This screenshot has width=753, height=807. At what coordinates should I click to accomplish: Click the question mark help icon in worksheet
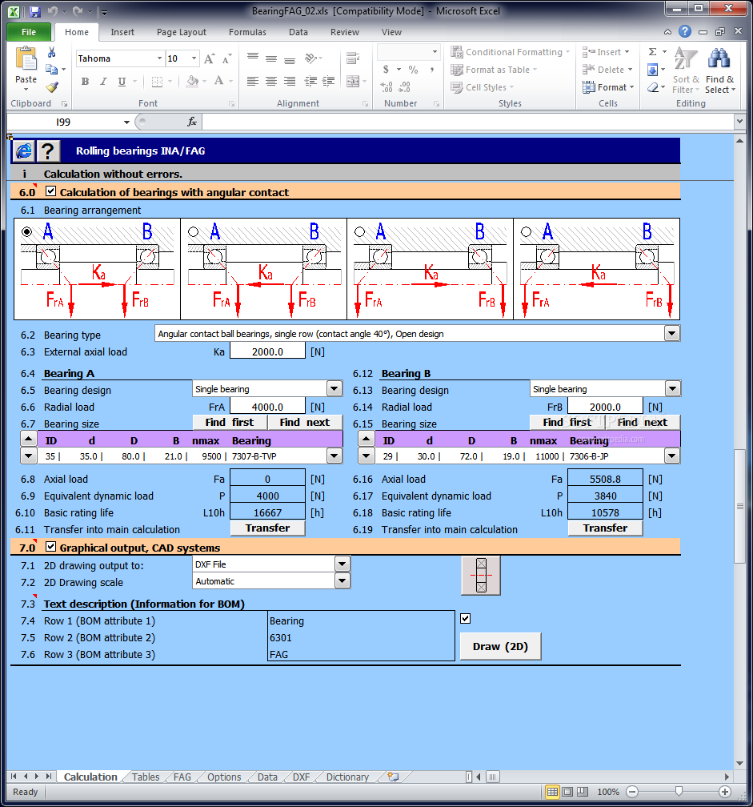[x=48, y=151]
